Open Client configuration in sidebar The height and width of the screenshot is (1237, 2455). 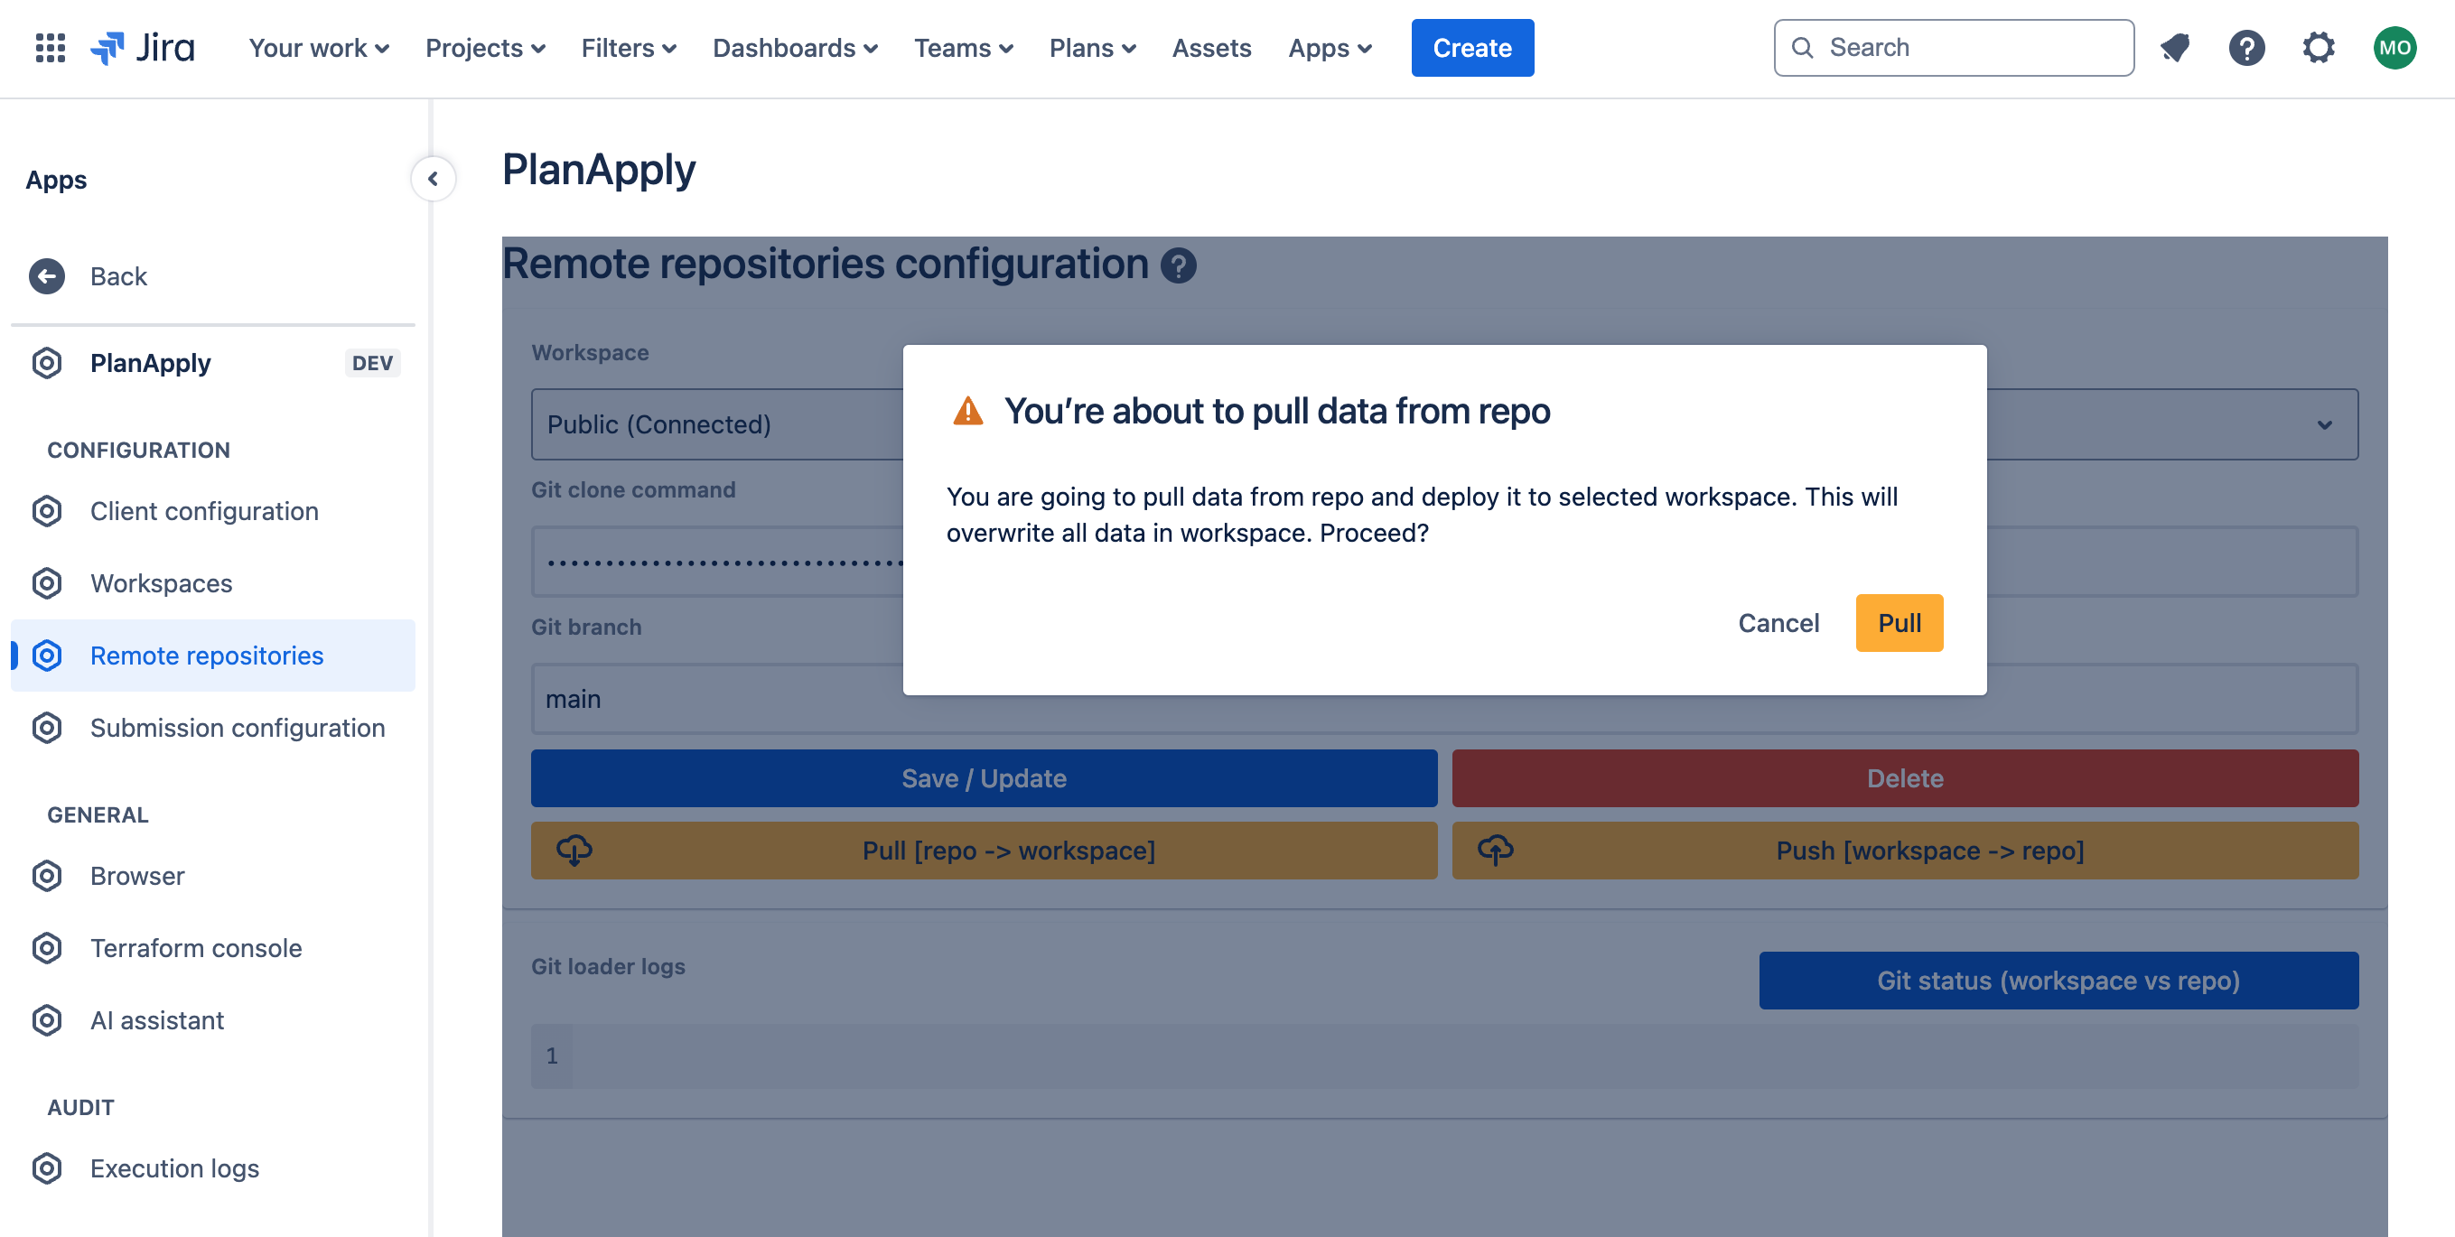click(x=204, y=511)
